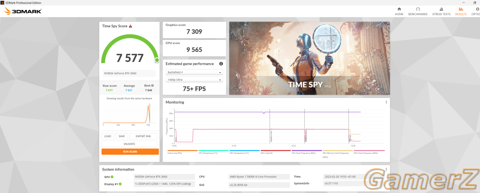Toggle GPU Temperature legend series

tap(245, 152)
